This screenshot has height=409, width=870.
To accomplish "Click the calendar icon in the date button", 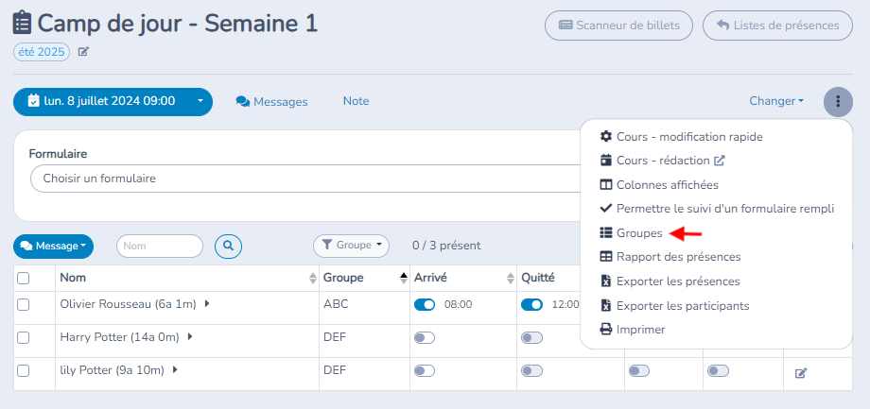I will coord(34,101).
